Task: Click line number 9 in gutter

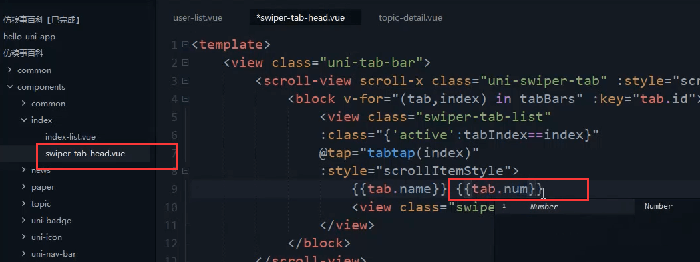Action: pos(174,189)
